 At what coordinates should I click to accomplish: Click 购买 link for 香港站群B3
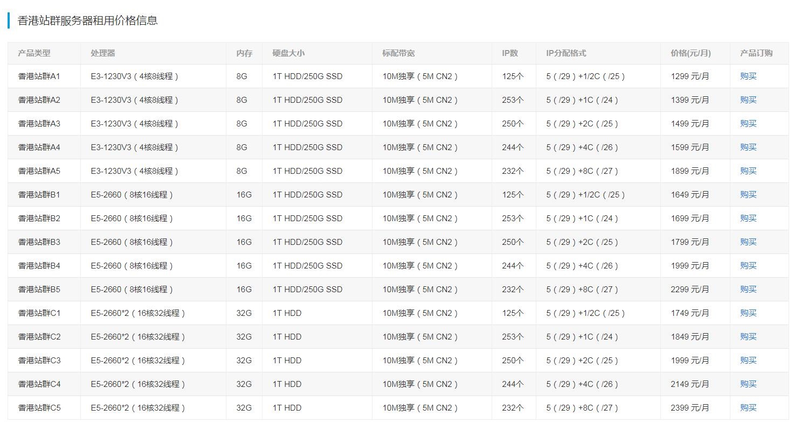tap(748, 242)
